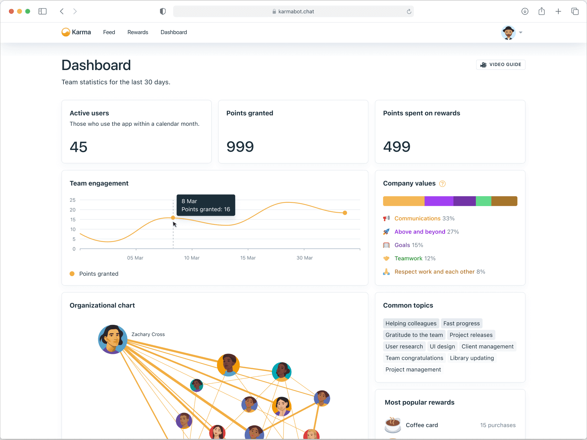Click the user profile avatar in the header
Screen dimensions: 587x440
click(508, 33)
